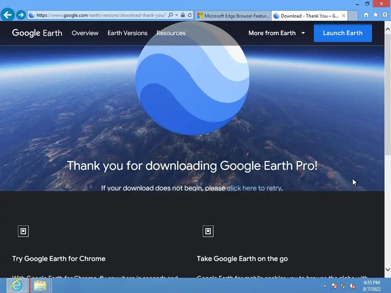
Task: Go back with the browser Back arrow
Action: point(8,15)
